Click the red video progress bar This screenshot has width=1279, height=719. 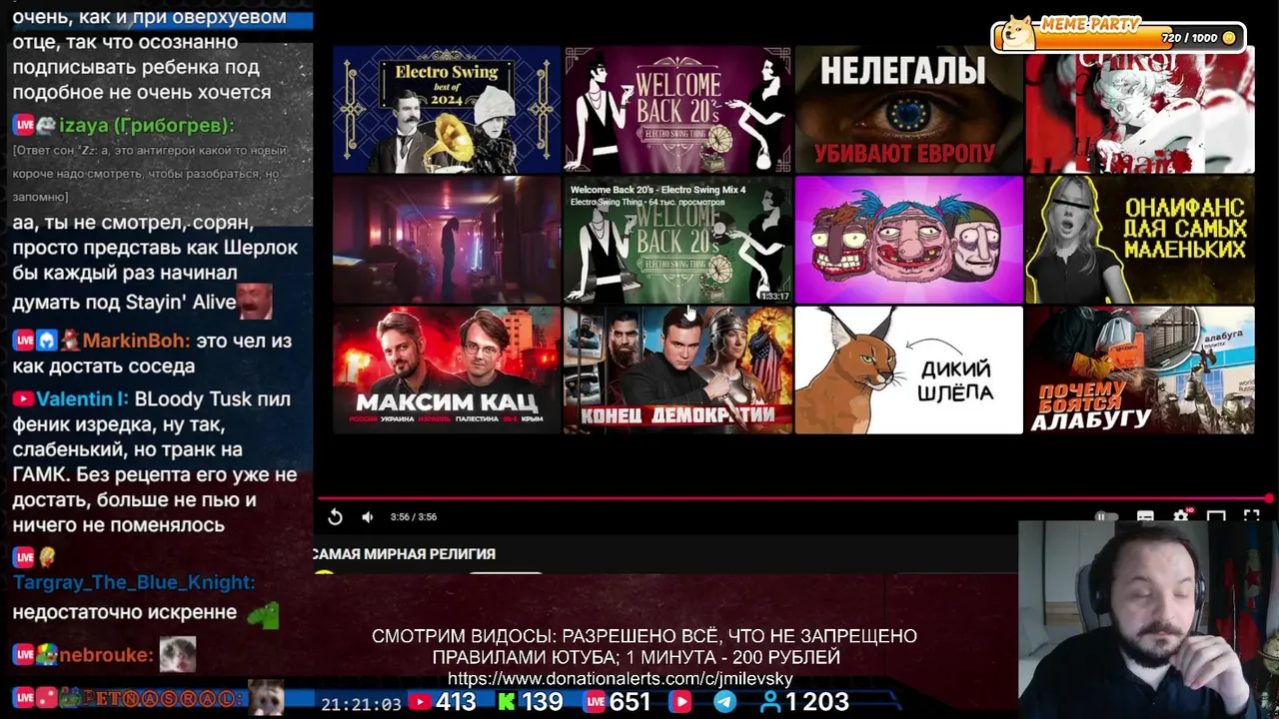794,497
